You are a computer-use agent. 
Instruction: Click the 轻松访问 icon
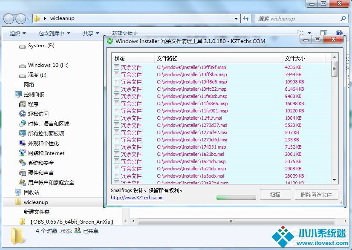pos(23,114)
